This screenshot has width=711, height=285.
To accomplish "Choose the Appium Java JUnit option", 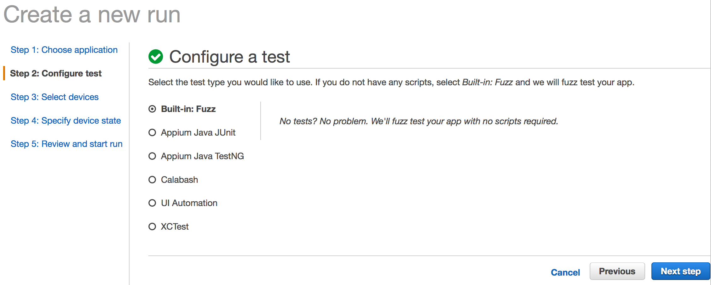I will coord(152,132).
